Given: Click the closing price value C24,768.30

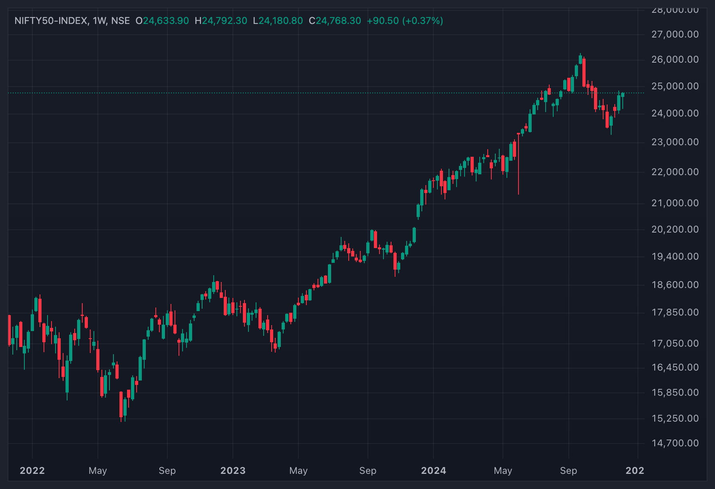Looking at the screenshot, I should click(x=335, y=21).
